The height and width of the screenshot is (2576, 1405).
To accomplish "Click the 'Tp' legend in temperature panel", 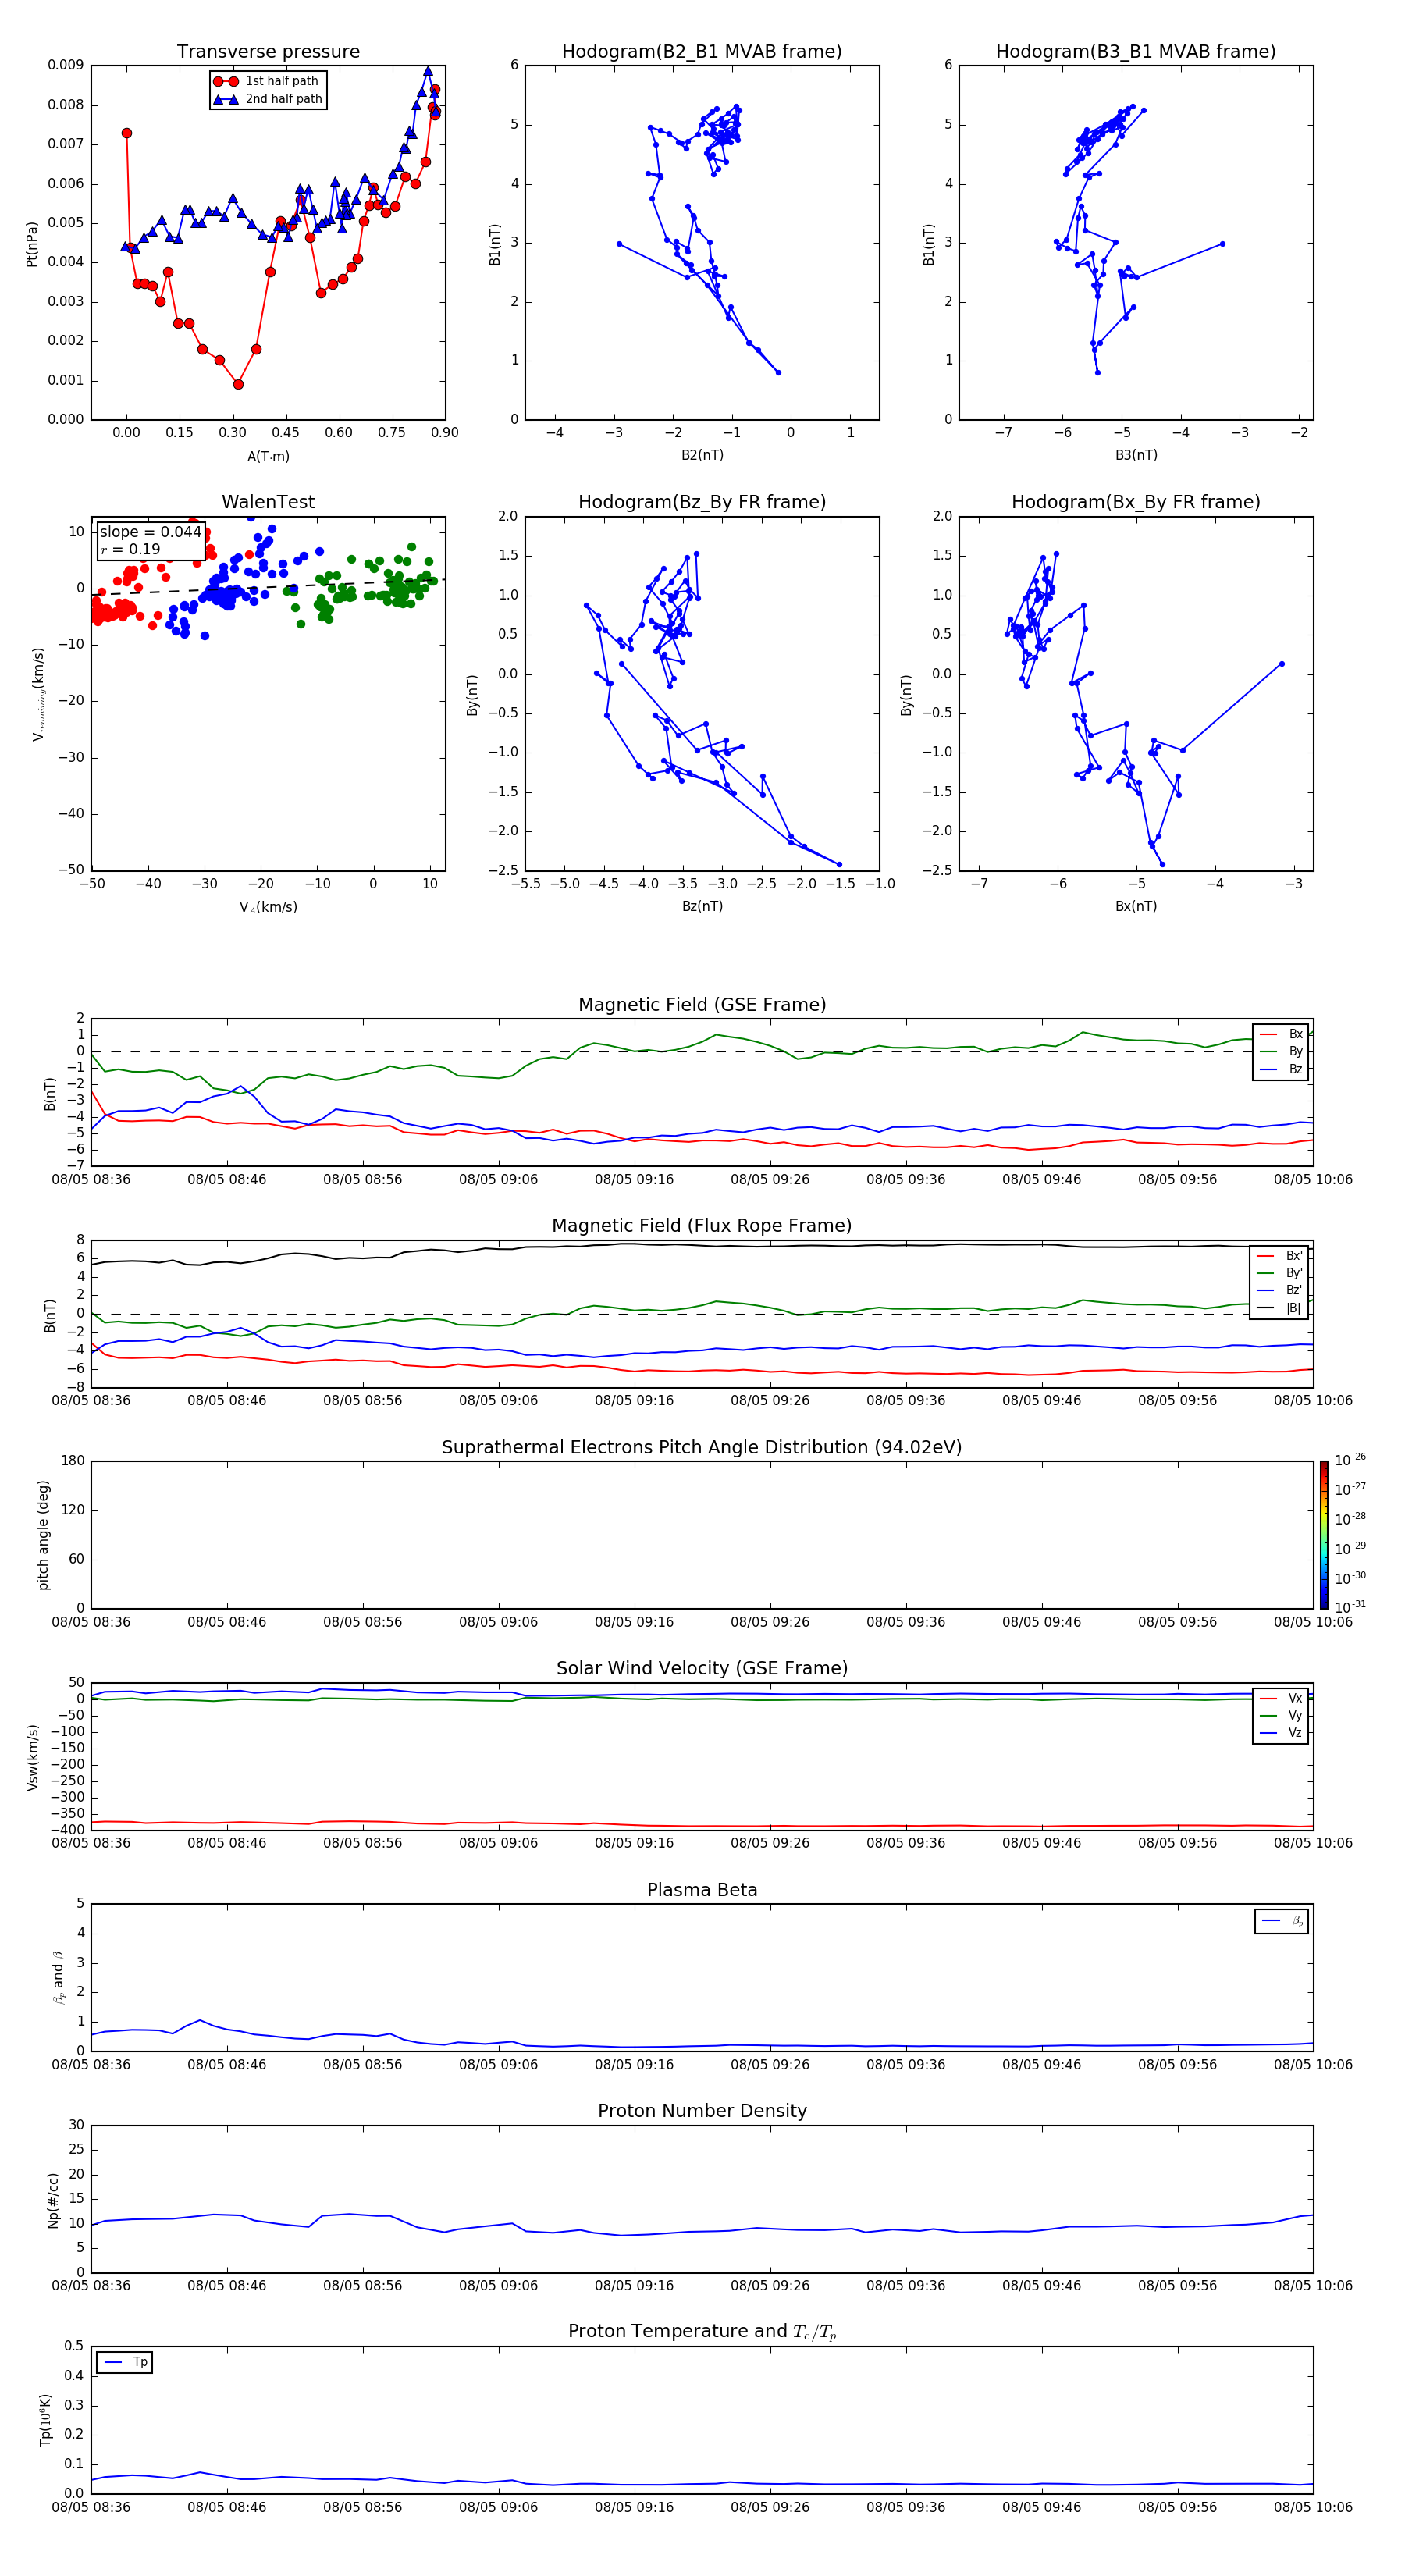I will tap(125, 2362).
